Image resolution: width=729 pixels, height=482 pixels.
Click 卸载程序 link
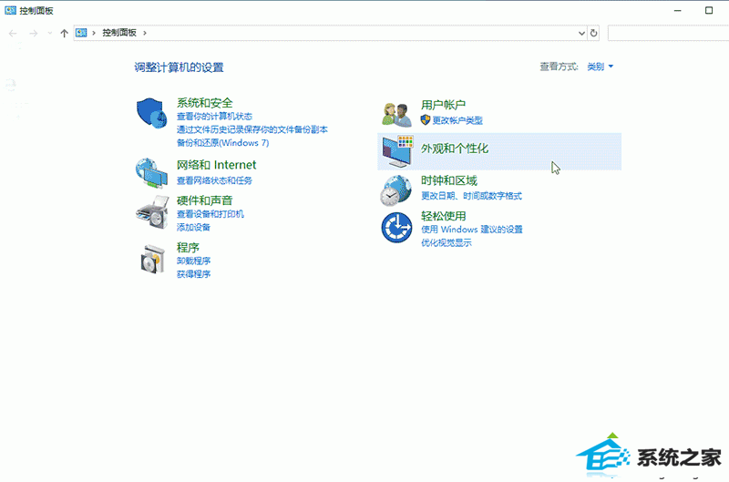(x=193, y=261)
